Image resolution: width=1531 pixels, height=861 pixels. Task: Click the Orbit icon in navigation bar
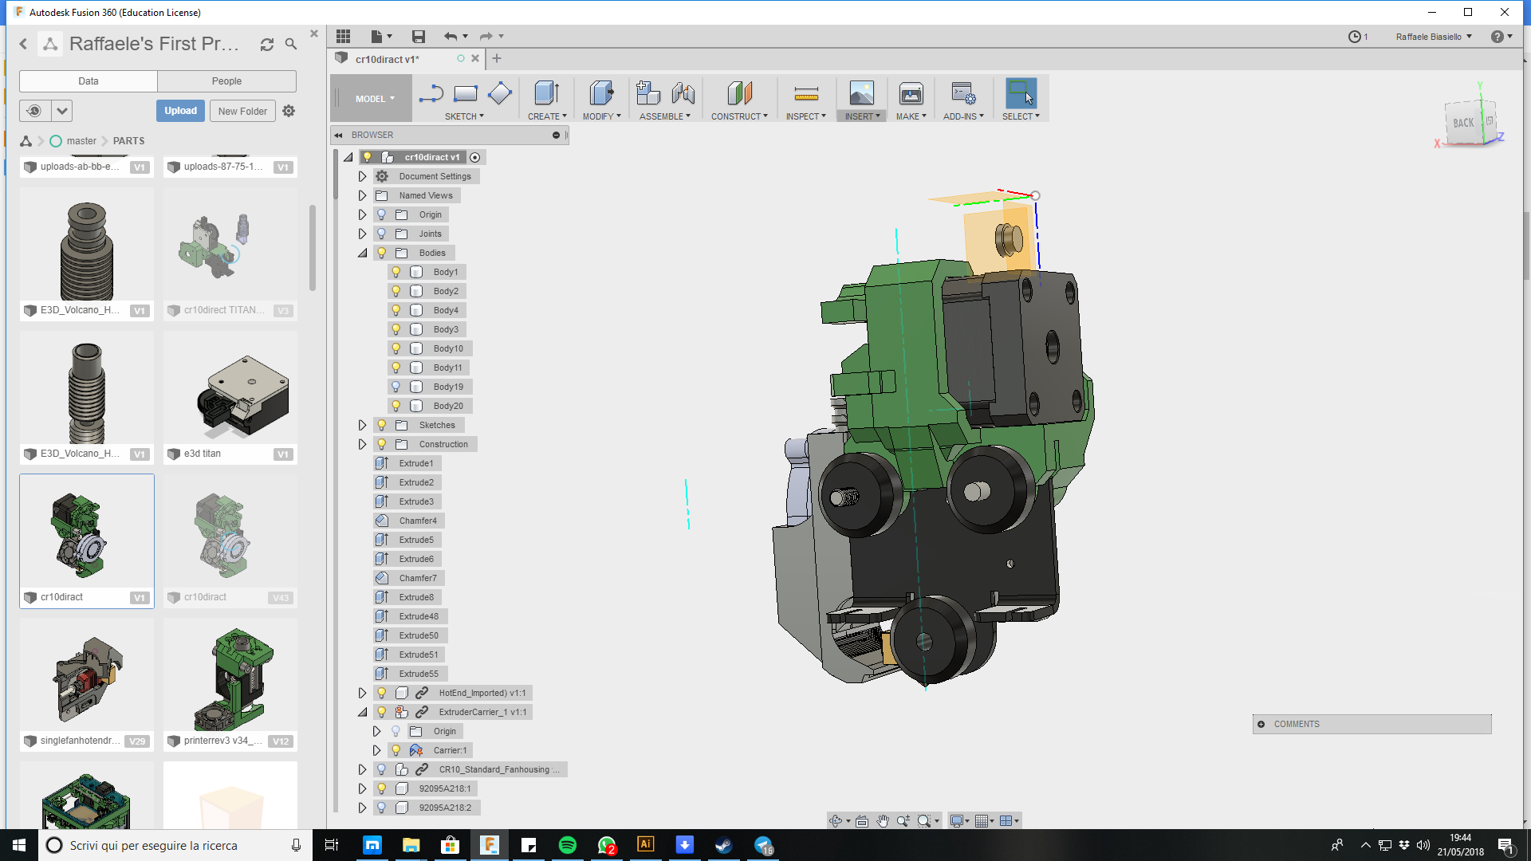(x=836, y=821)
